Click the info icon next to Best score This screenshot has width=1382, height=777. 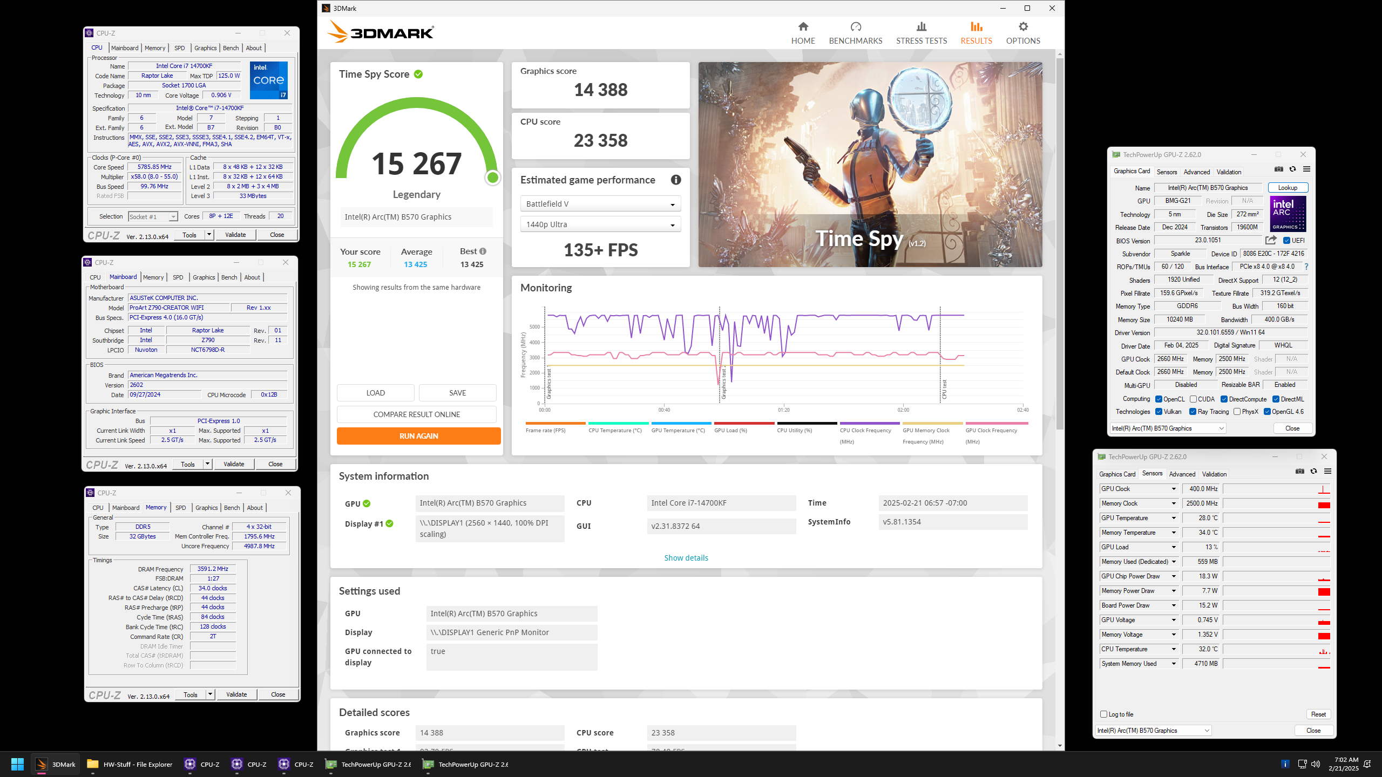click(x=483, y=251)
